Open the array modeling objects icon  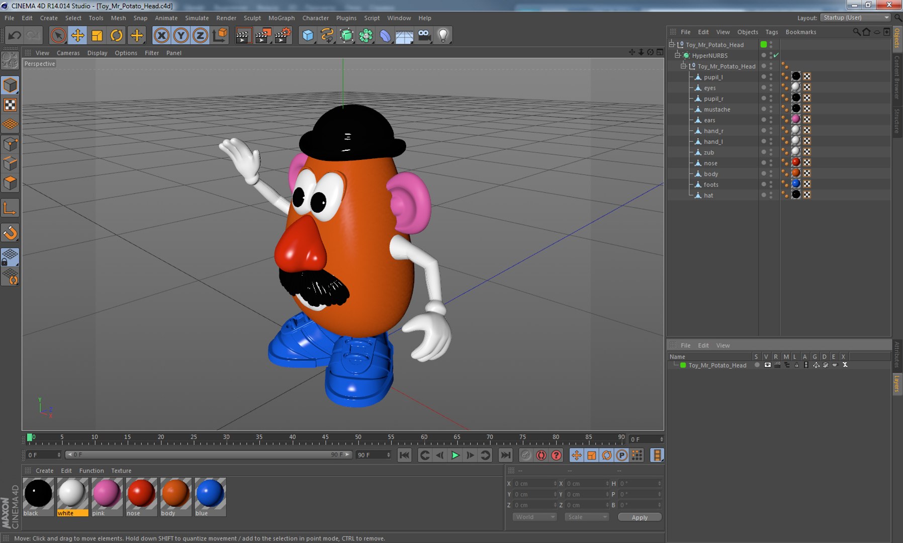pos(366,35)
